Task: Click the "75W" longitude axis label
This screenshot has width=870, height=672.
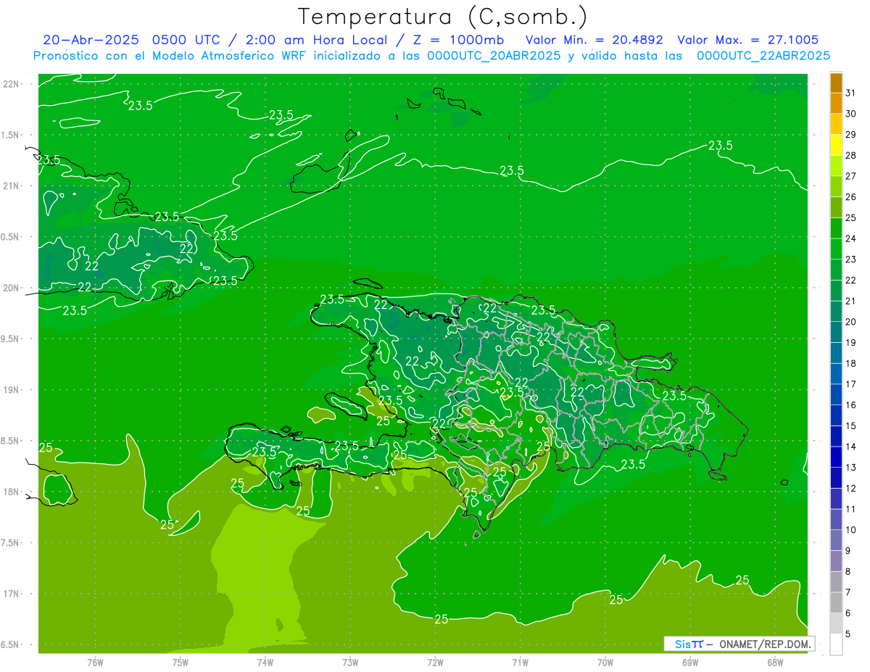Action: coord(181,662)
